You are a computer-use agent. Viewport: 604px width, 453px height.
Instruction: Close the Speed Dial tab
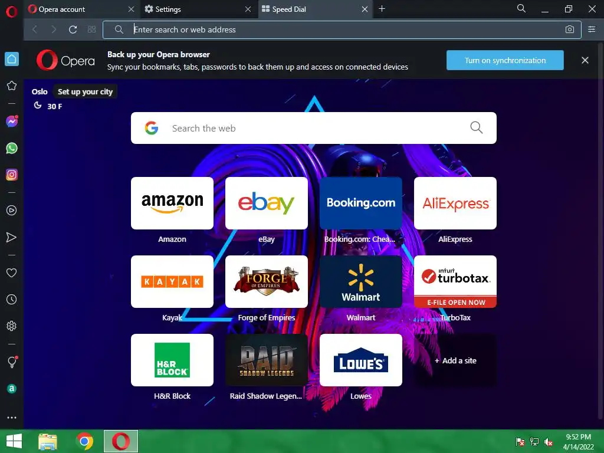(365, 9)
